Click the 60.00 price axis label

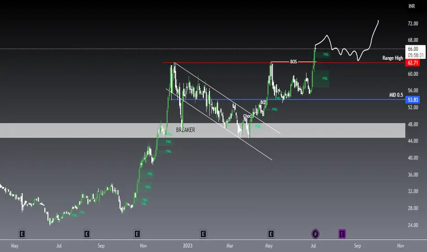(x=413, y=74)
